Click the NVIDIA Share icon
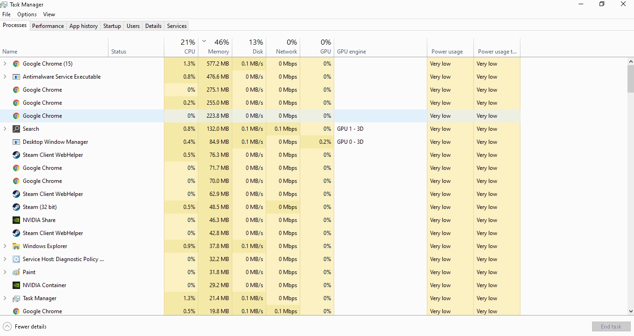The image size is (634, 336). [16, 220]
